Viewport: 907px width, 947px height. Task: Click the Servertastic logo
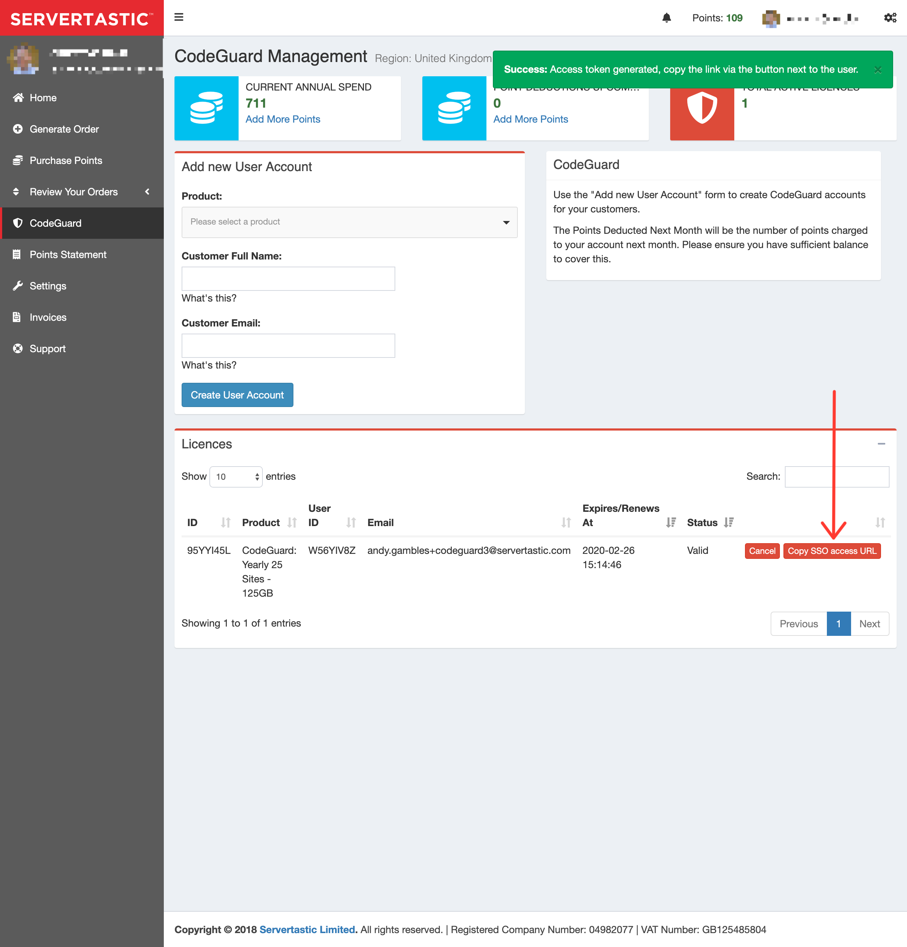pos(82,19)
